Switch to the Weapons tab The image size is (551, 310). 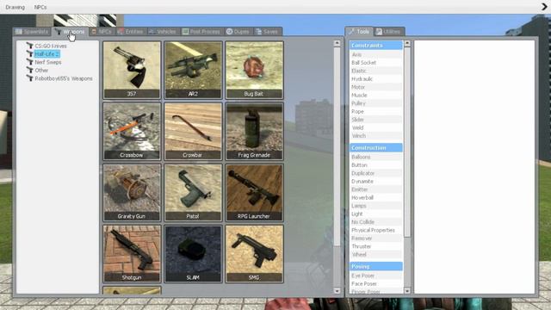(71, 32)
